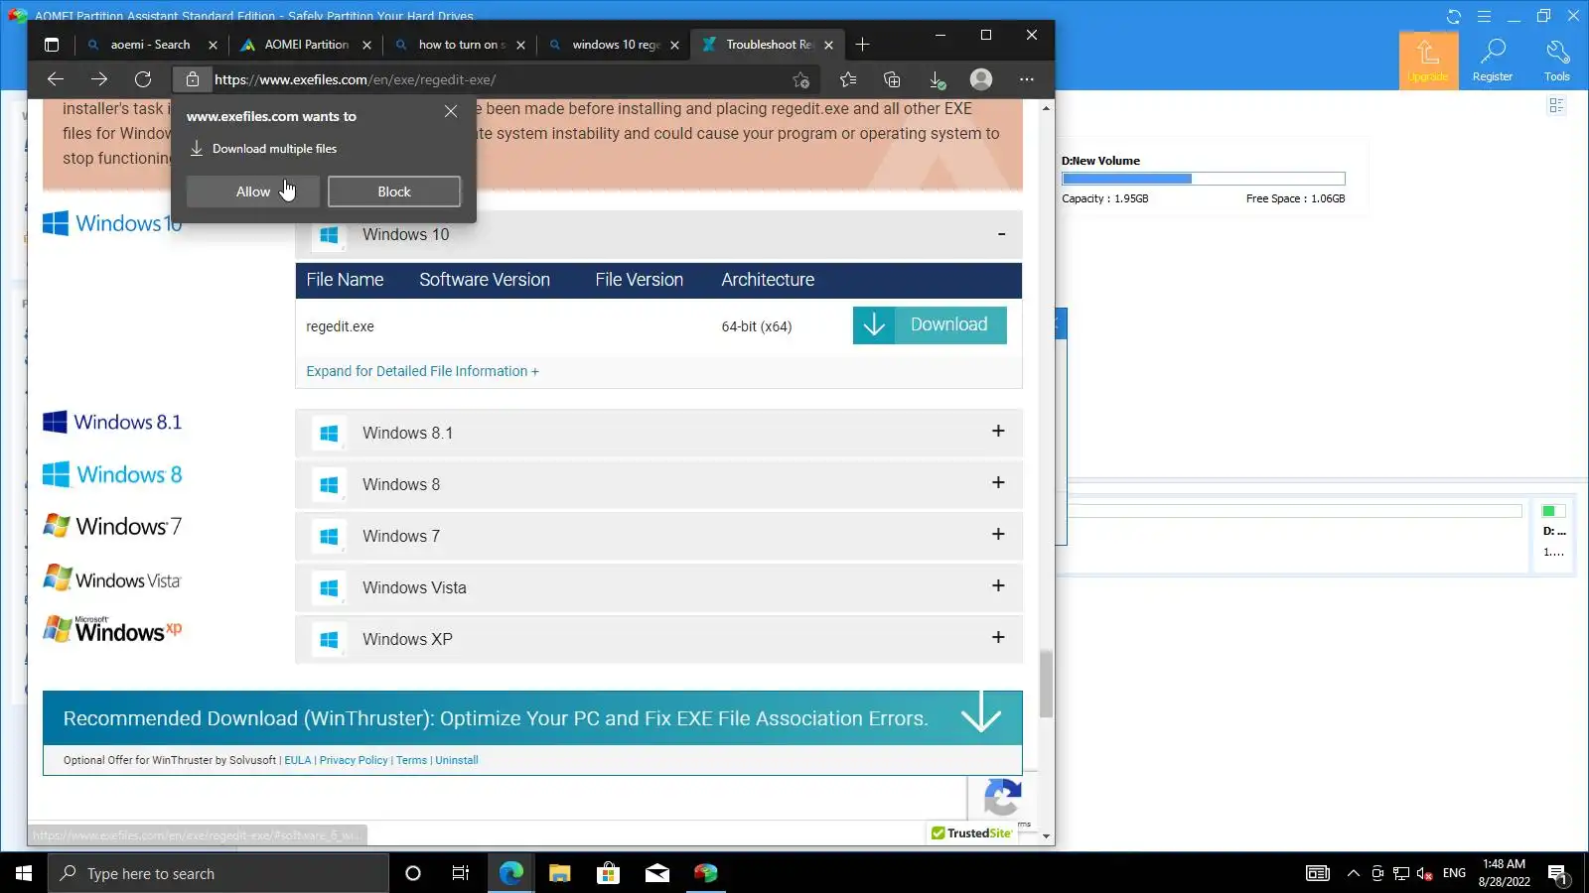
Task: Click Allow in the download permission popup
Action: click(253, 191)
